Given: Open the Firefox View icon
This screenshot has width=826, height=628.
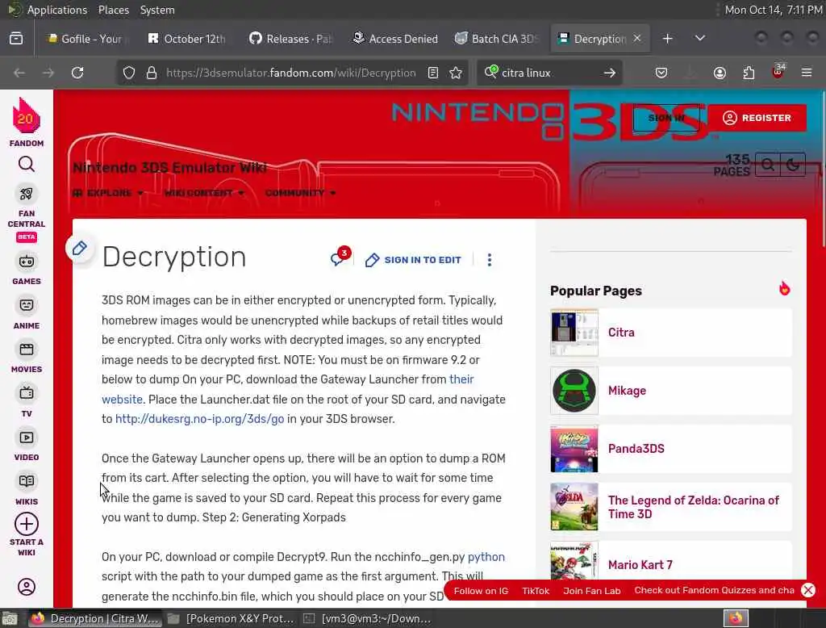Looking at the screenshot, I should tap(16, 39).
